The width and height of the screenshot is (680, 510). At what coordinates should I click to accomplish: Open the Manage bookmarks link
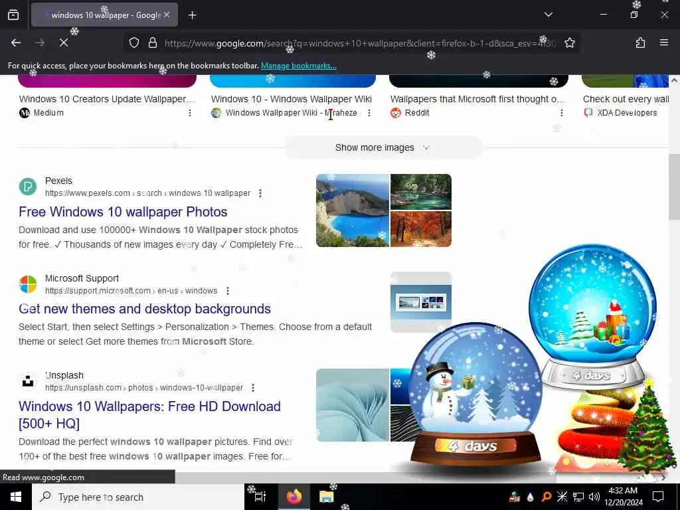coord(298,66)
